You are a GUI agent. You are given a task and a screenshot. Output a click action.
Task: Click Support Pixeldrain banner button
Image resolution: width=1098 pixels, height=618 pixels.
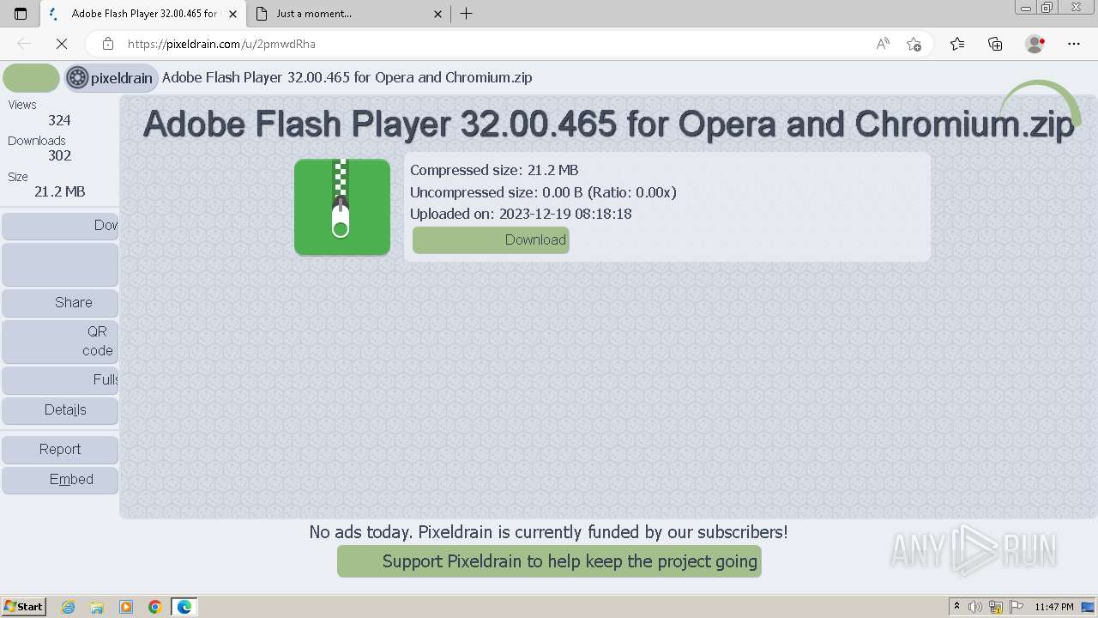[549, 561]
